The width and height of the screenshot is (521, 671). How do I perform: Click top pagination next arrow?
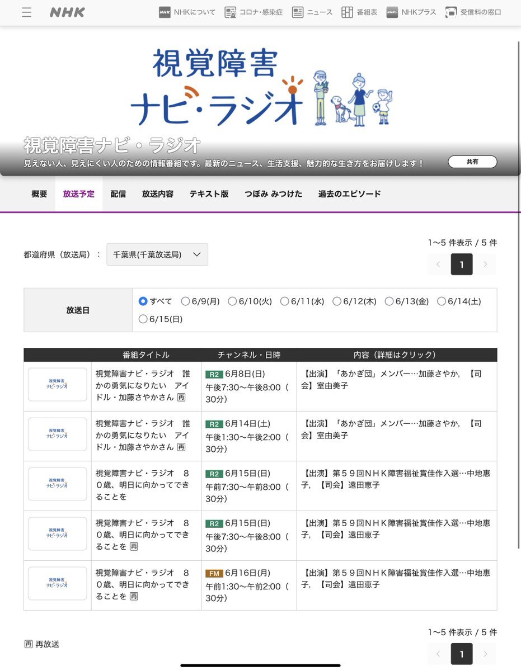(485, 264)
